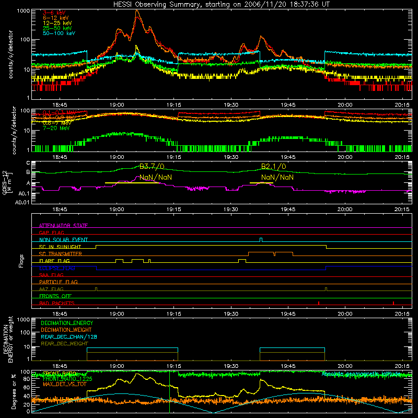
Task: Click the 19:30 tick under GOES plot
Action: [231, 210]
